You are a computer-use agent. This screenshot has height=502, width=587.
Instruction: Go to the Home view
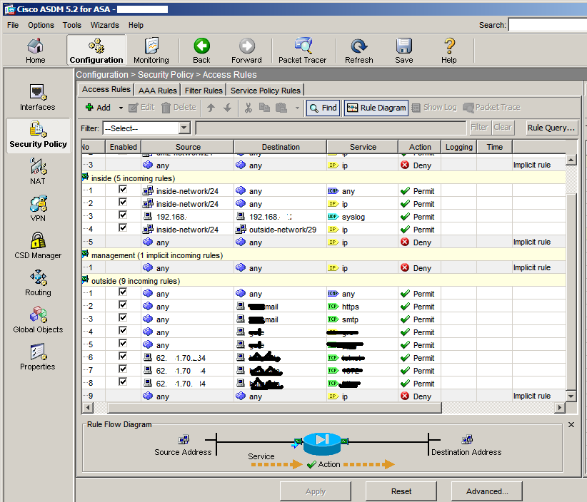(36, 51)
